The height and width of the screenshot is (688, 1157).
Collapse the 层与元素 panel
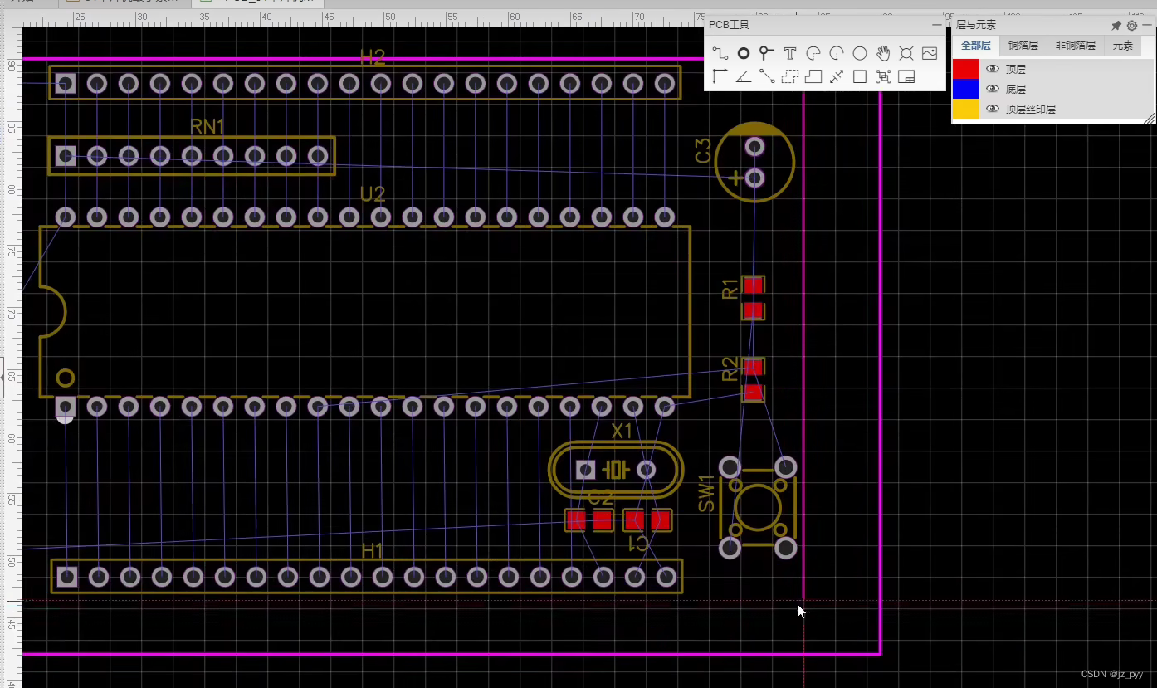pyautogui.click(x=1147, y=26)
